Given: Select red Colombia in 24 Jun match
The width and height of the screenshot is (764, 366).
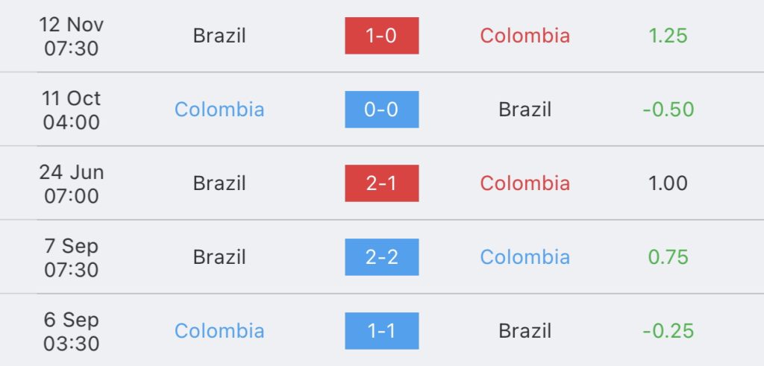Looking at the screenshot, I should [x=525, y=183].
